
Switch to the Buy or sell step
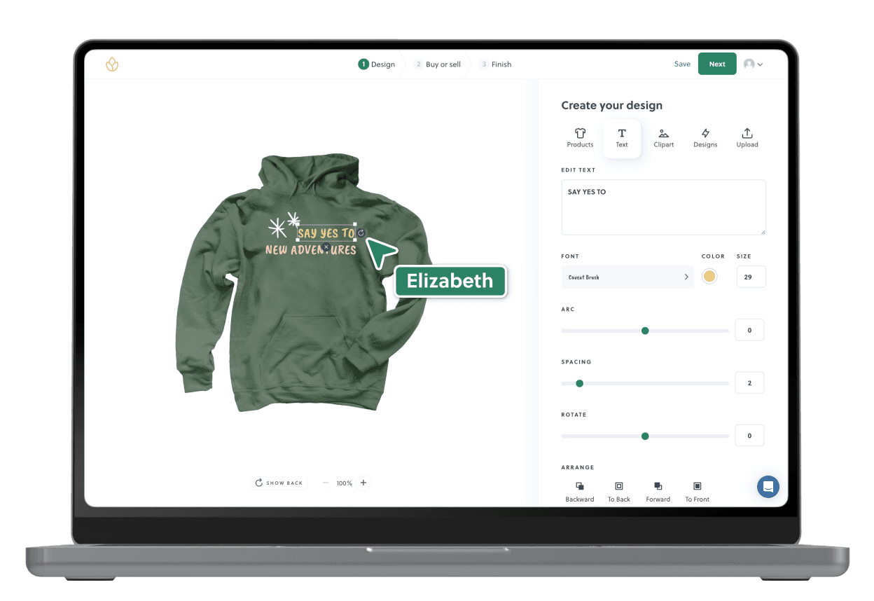(x=437, y=64)
